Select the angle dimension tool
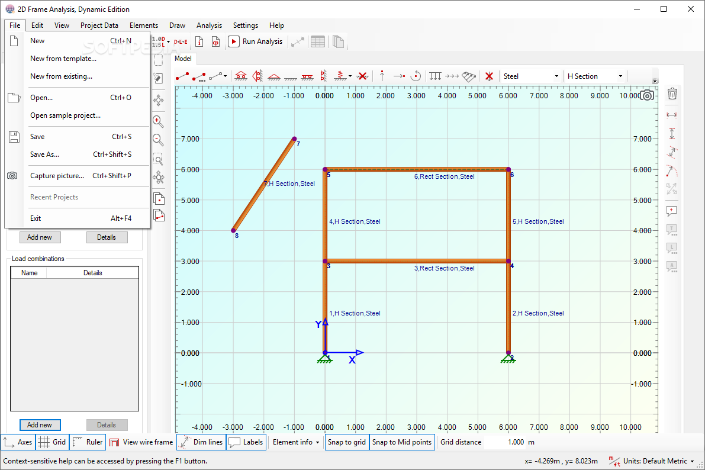The image size is (705, 470). (x=672, y=171)
